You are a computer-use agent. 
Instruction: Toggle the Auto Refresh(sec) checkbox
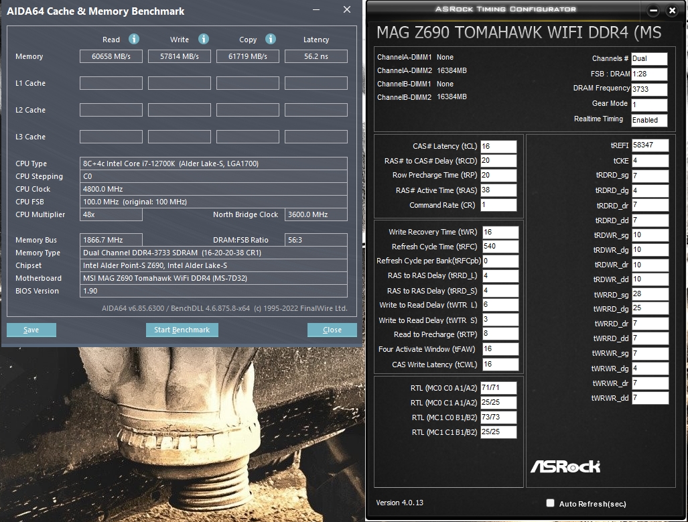(550, 503)
